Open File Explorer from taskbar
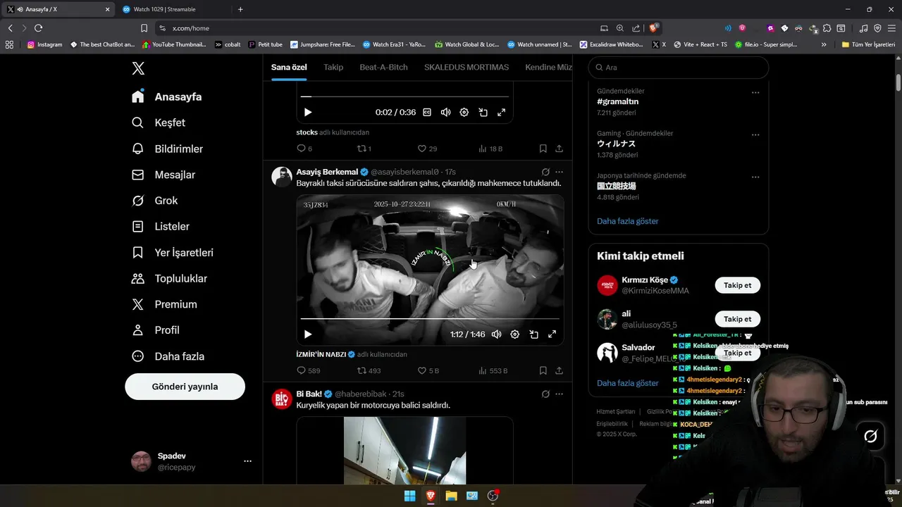 tap(451, 496)
